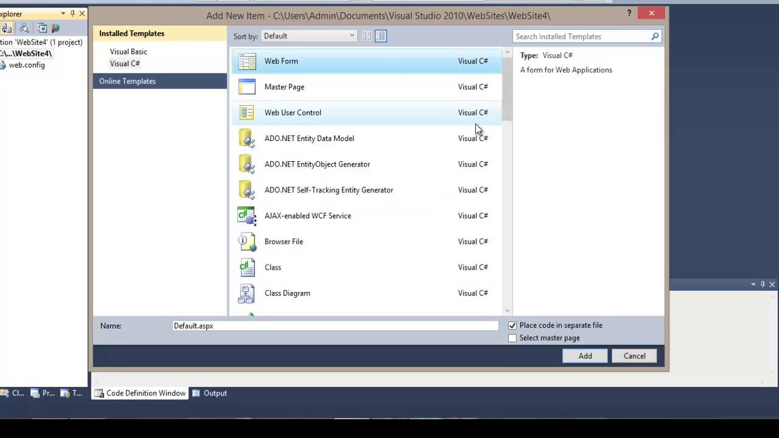
Task: Click Nest Related Files icon in Solution Explorer
Action: coord(7,28)
